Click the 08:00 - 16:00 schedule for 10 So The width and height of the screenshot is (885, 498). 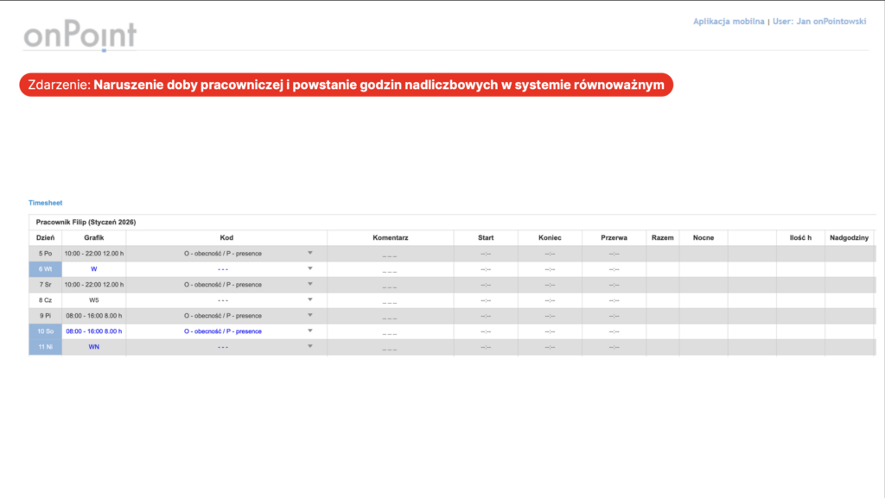click(x=93, y=331)
